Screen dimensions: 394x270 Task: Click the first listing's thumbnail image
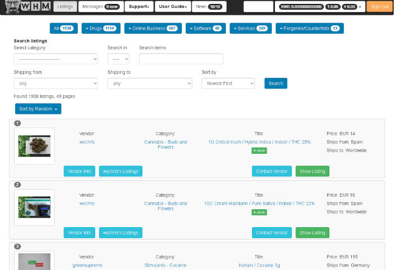pos(34,146)
